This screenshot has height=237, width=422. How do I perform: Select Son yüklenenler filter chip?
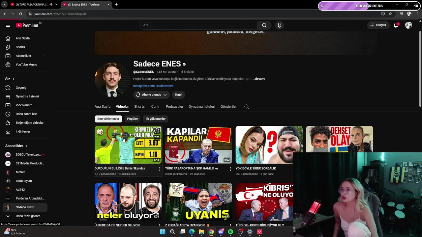[x=108, y=119]
